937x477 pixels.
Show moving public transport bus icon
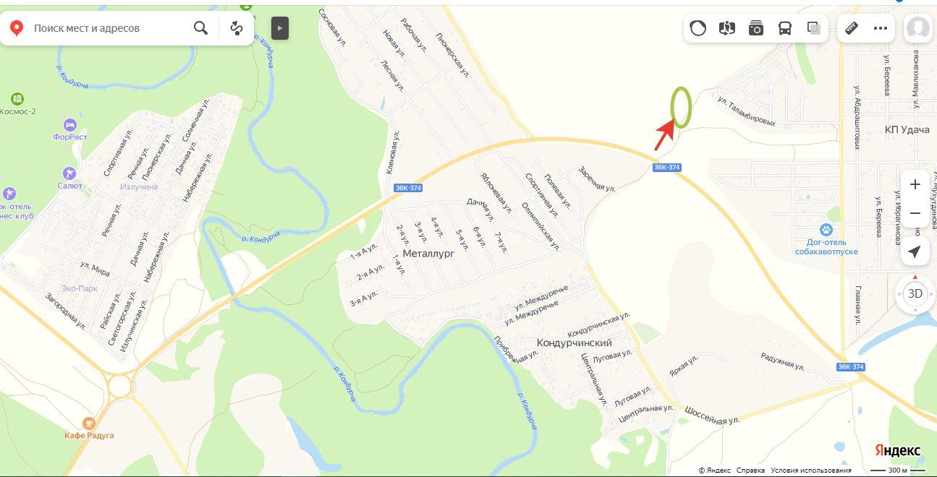[x=785, y=28]
